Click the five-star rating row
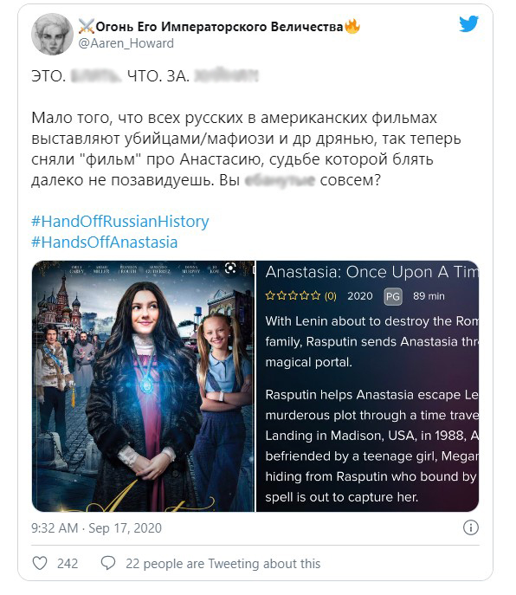The image size is (516, 595). point(301,295)
